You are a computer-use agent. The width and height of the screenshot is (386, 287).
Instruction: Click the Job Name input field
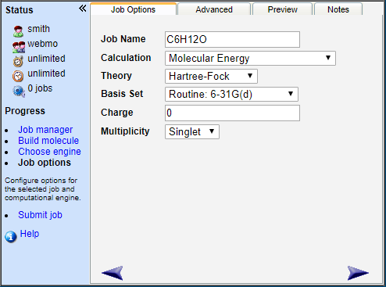pos(232,39)
